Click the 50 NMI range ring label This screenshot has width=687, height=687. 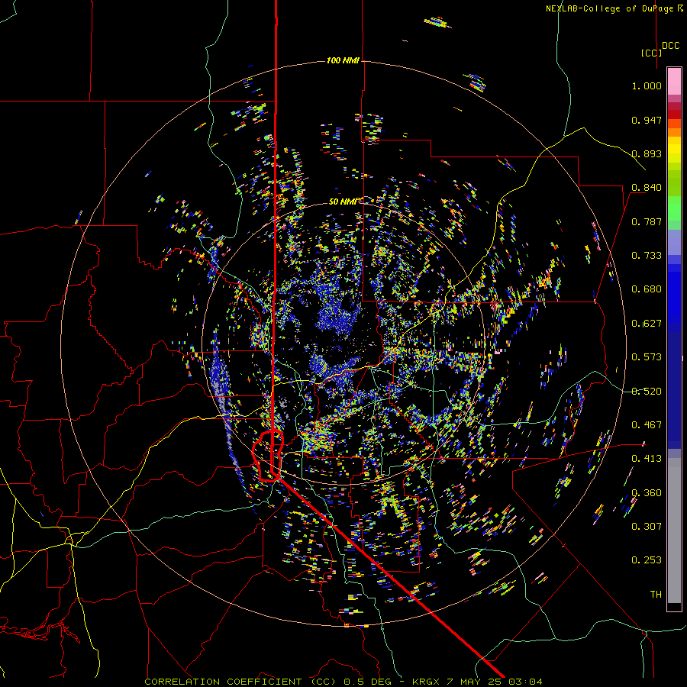tap(343, 202)
